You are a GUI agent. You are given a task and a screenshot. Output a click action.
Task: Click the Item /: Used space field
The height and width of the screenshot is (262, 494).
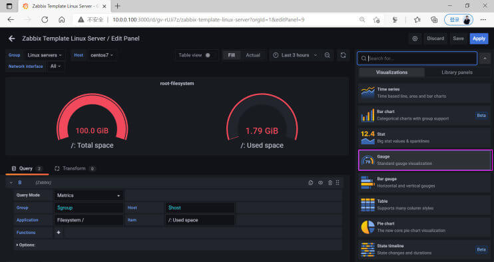(200, 220)
